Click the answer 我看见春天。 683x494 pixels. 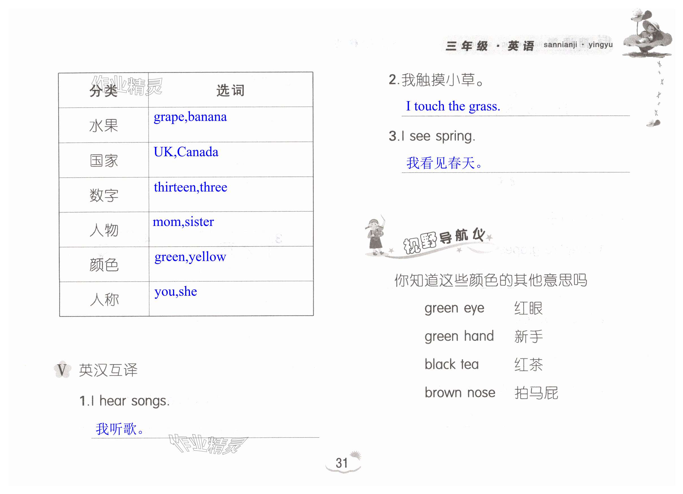[x=444, y=163]
